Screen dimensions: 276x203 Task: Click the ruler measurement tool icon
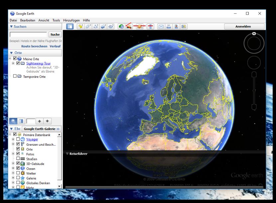coord(150,26)
